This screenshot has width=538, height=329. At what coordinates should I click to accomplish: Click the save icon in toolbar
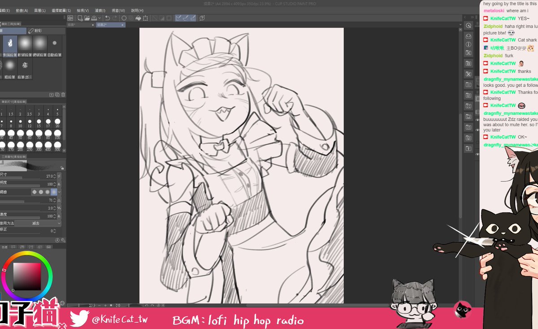pos(94,18)
